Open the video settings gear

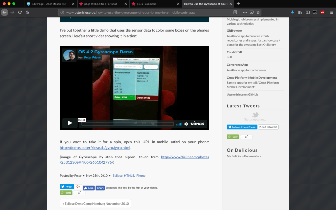[x=186, y=124]
